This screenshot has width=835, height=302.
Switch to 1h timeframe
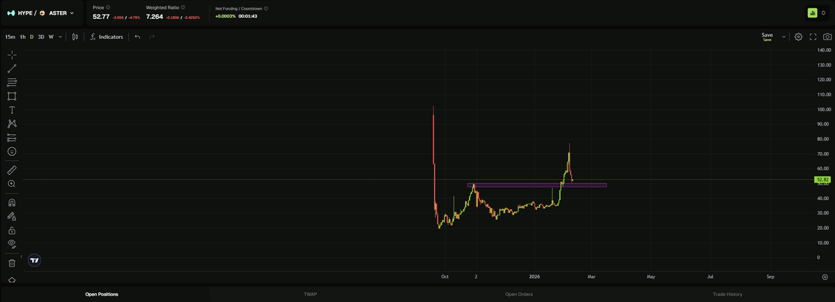23,37
